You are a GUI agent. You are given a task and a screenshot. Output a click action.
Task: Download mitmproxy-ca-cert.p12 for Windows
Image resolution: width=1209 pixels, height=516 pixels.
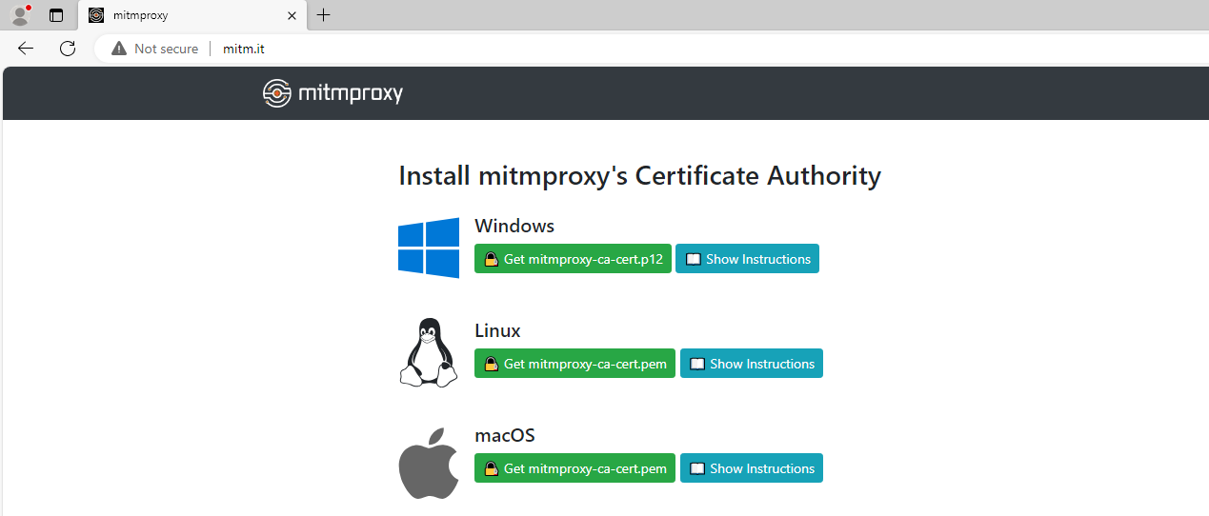click(574, 259)
